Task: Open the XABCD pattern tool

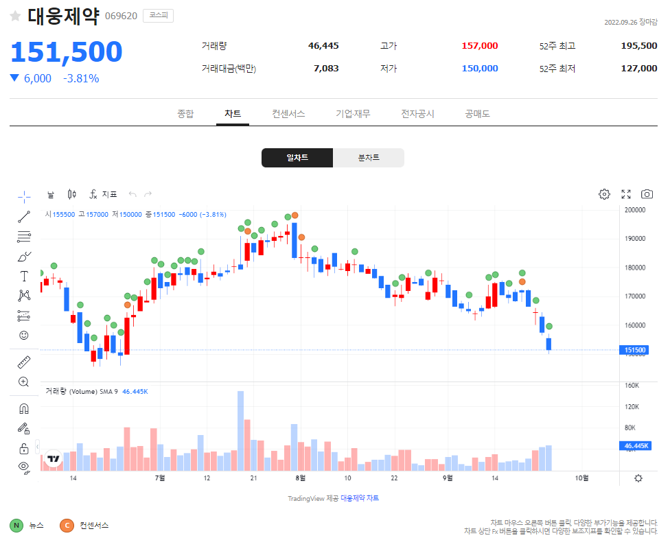Action: [24, 296]
